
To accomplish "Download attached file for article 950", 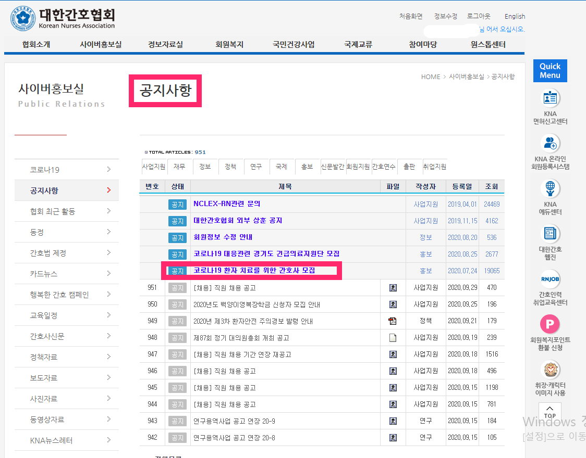I will (393, 304).
